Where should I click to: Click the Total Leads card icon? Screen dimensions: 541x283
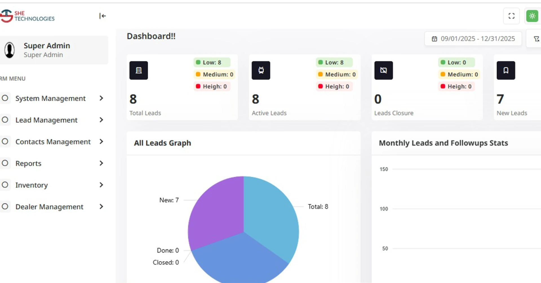(x=138, y=70)
